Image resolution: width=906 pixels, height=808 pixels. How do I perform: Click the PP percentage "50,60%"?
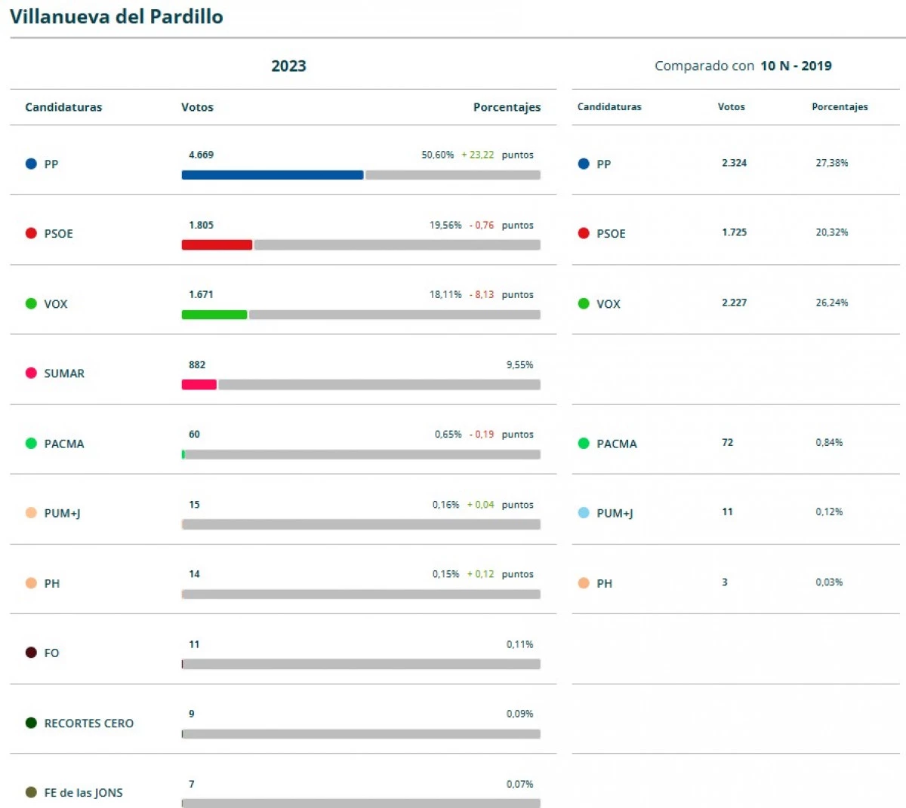coord(437,155)
